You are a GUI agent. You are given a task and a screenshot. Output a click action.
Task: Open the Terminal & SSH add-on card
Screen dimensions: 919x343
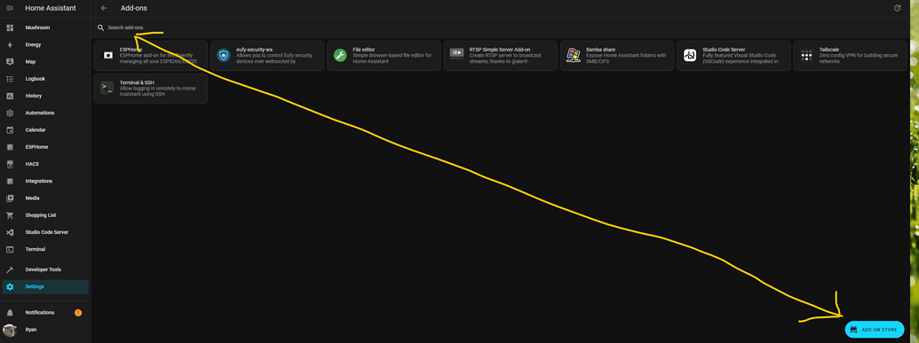point(151,89)
